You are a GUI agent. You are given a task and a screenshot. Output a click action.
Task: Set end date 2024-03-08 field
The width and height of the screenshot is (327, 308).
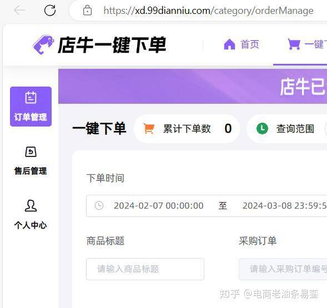[x=285, y=206]
